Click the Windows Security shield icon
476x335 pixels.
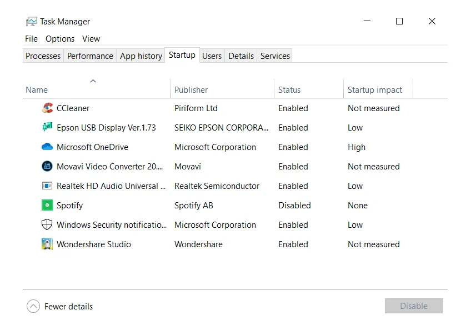(47, 224)
